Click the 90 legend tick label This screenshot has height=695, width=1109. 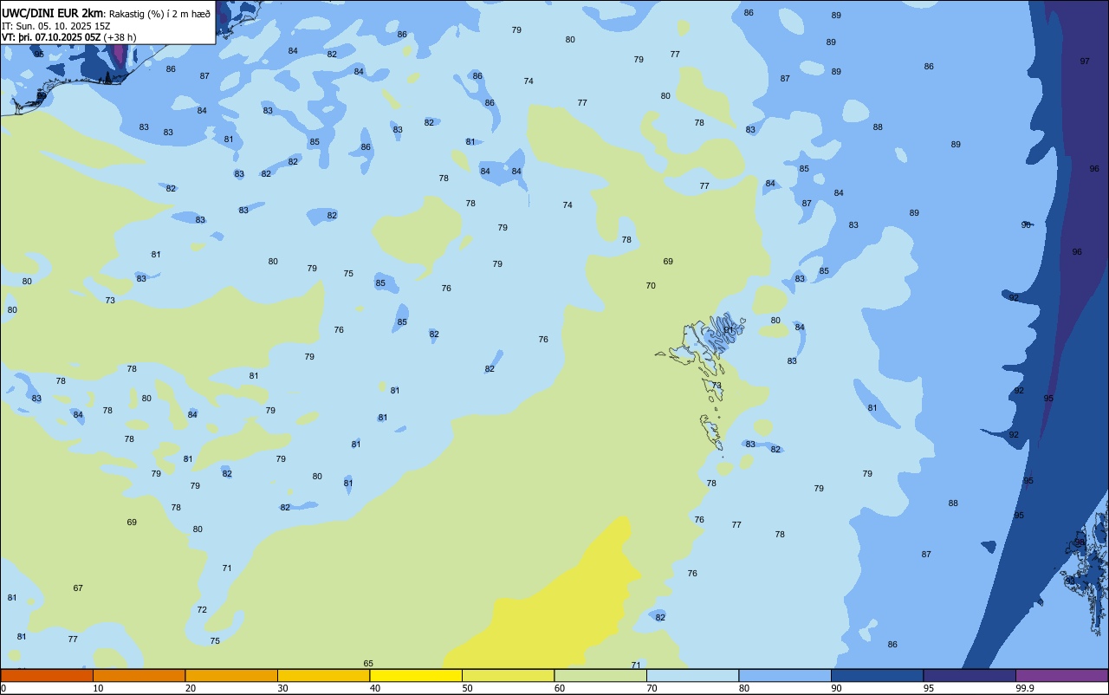[x=836, y=688]
